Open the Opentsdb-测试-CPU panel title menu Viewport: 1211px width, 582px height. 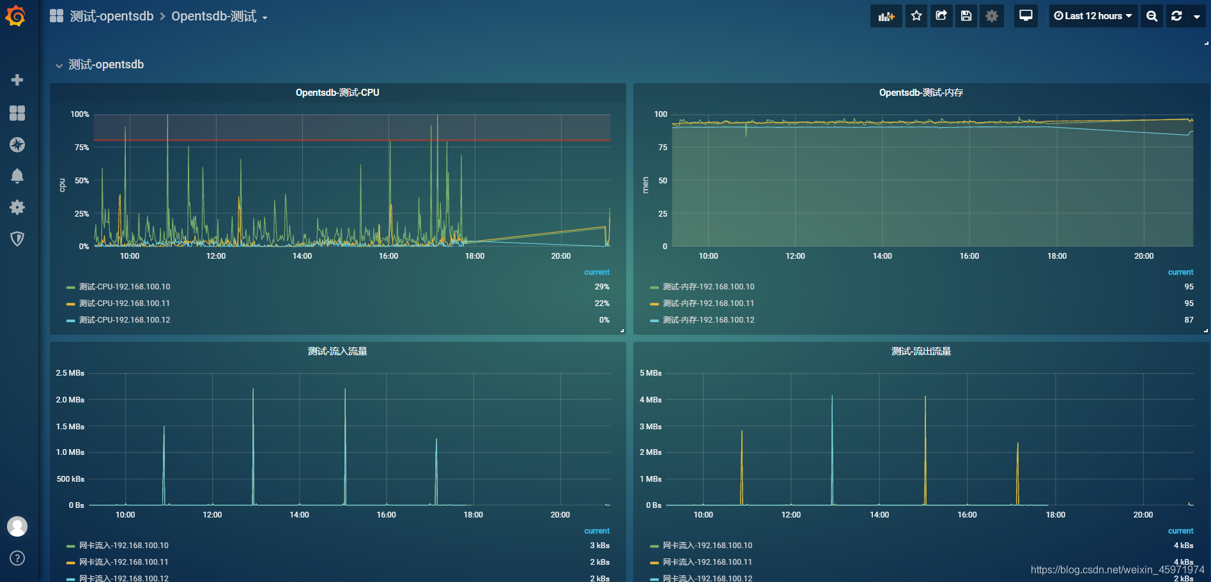point(337,93)
